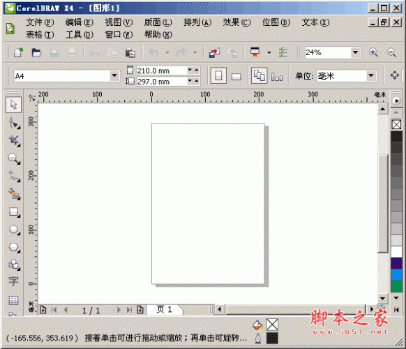This screenshot has width=406, height=349.
Task: Expand color palette with bottom arrow
Action: [x=396, y=298]
